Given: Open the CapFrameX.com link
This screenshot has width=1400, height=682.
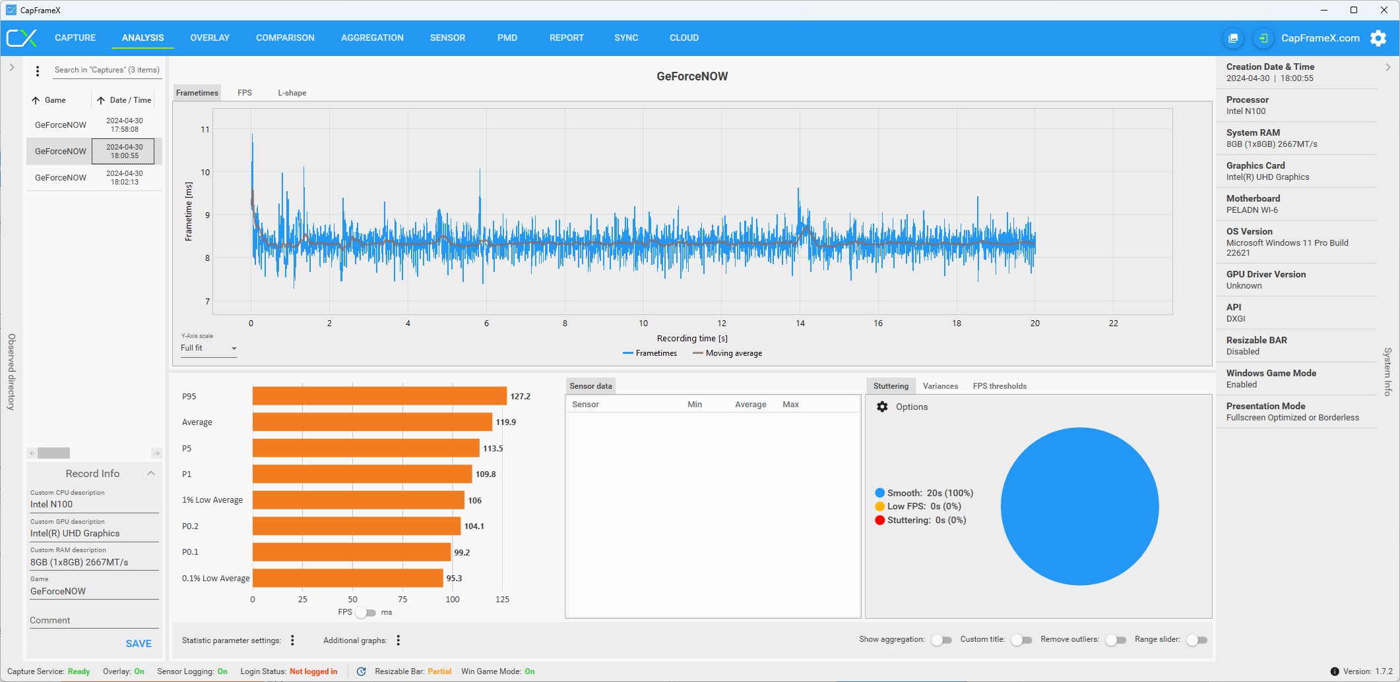Looking at the screenshot, I should 1320,38.
